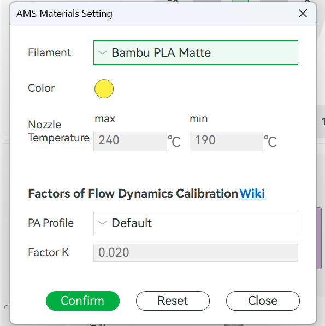Open the yellow filament color swatch

[x=104, y=89]
